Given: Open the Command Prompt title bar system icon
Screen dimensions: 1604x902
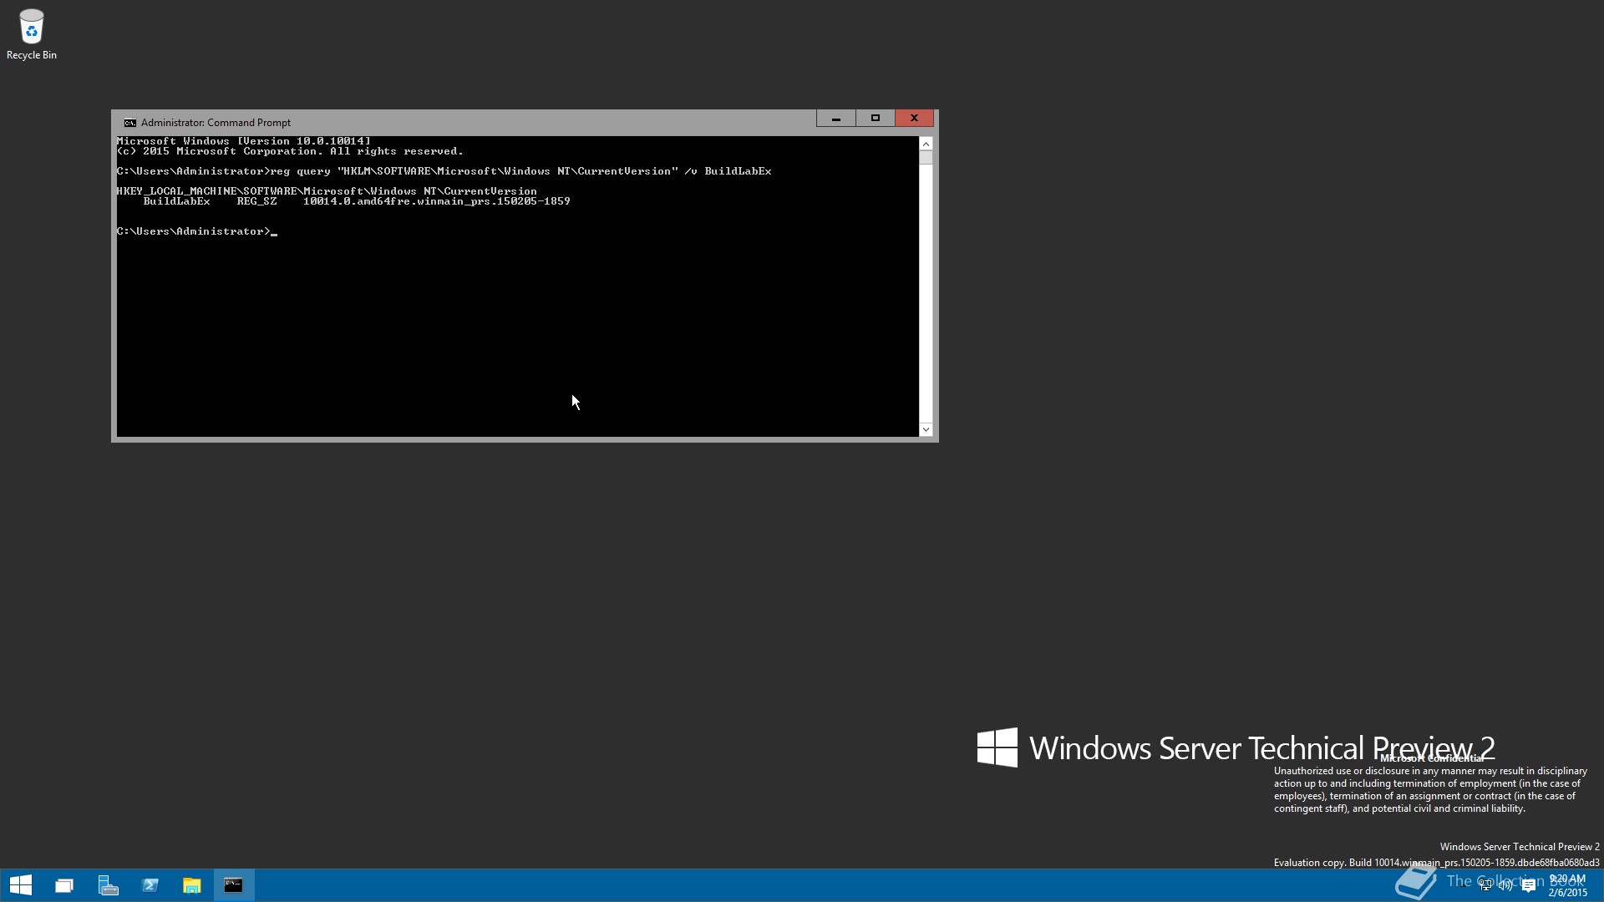Looking at the screenshot, I should tap(129, 123).
